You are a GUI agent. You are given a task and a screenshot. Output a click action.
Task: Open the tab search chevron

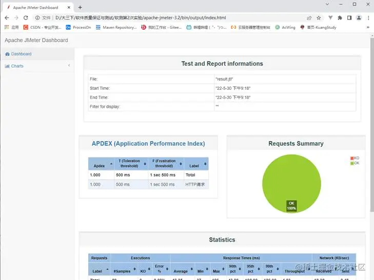point(327,4)
